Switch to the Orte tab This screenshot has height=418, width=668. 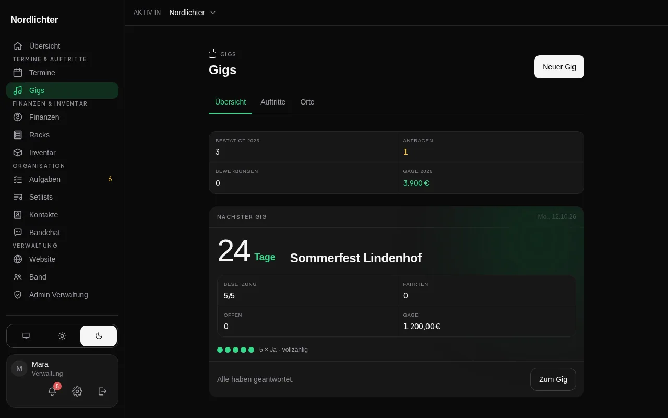click(307, 102)
